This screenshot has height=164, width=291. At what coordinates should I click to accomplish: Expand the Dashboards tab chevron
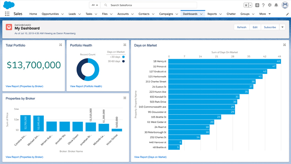tap(201, 14)
